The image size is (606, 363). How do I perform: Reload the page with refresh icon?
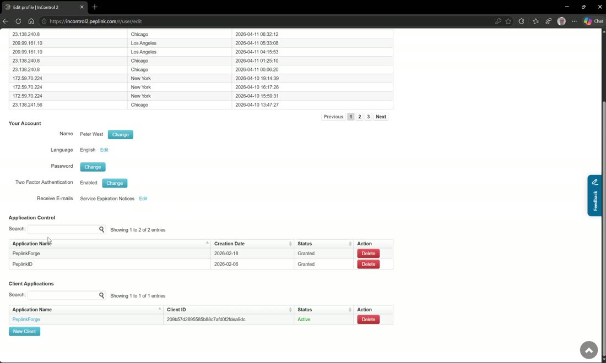18,21
